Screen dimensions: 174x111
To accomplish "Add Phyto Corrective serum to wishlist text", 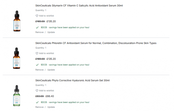I will [47, 91].
